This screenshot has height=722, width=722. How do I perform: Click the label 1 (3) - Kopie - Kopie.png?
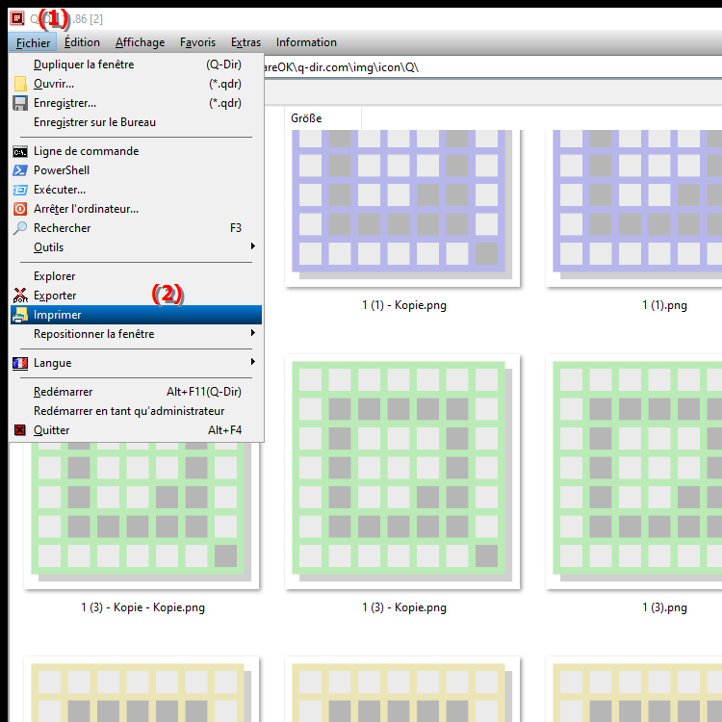point(143,607)
